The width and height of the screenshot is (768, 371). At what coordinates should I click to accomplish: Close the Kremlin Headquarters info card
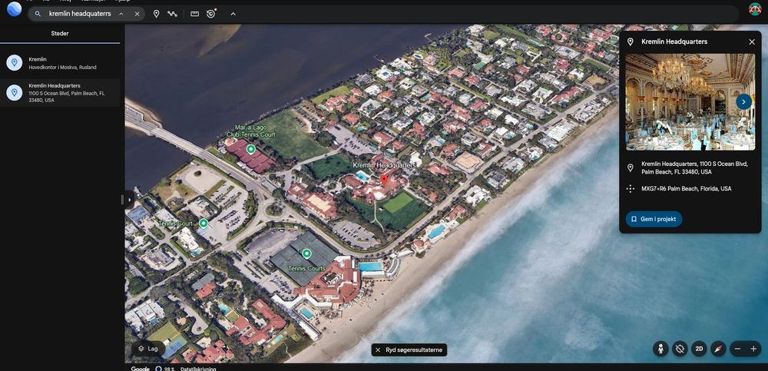752,42
